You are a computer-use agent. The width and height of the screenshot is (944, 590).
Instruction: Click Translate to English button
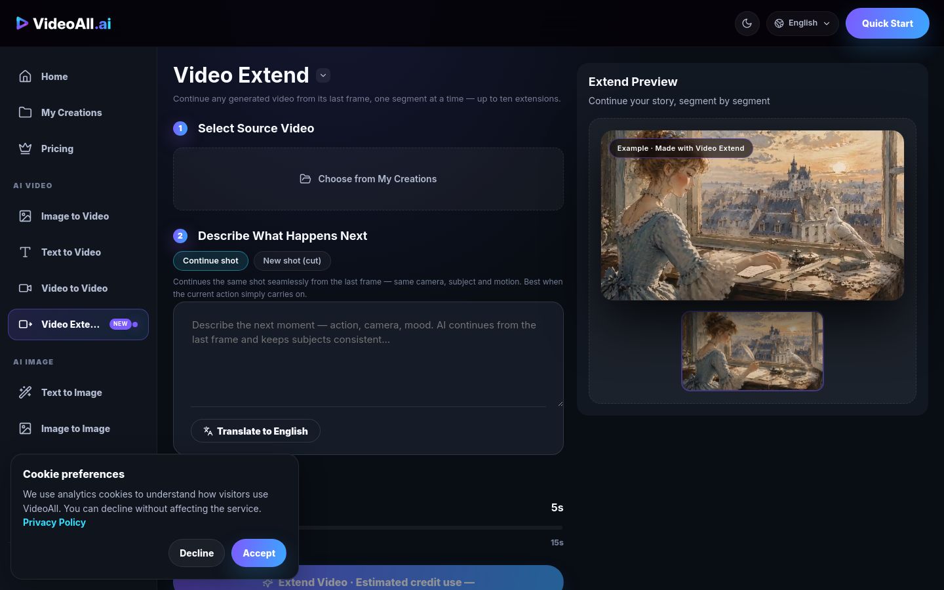tap(256, 431)
